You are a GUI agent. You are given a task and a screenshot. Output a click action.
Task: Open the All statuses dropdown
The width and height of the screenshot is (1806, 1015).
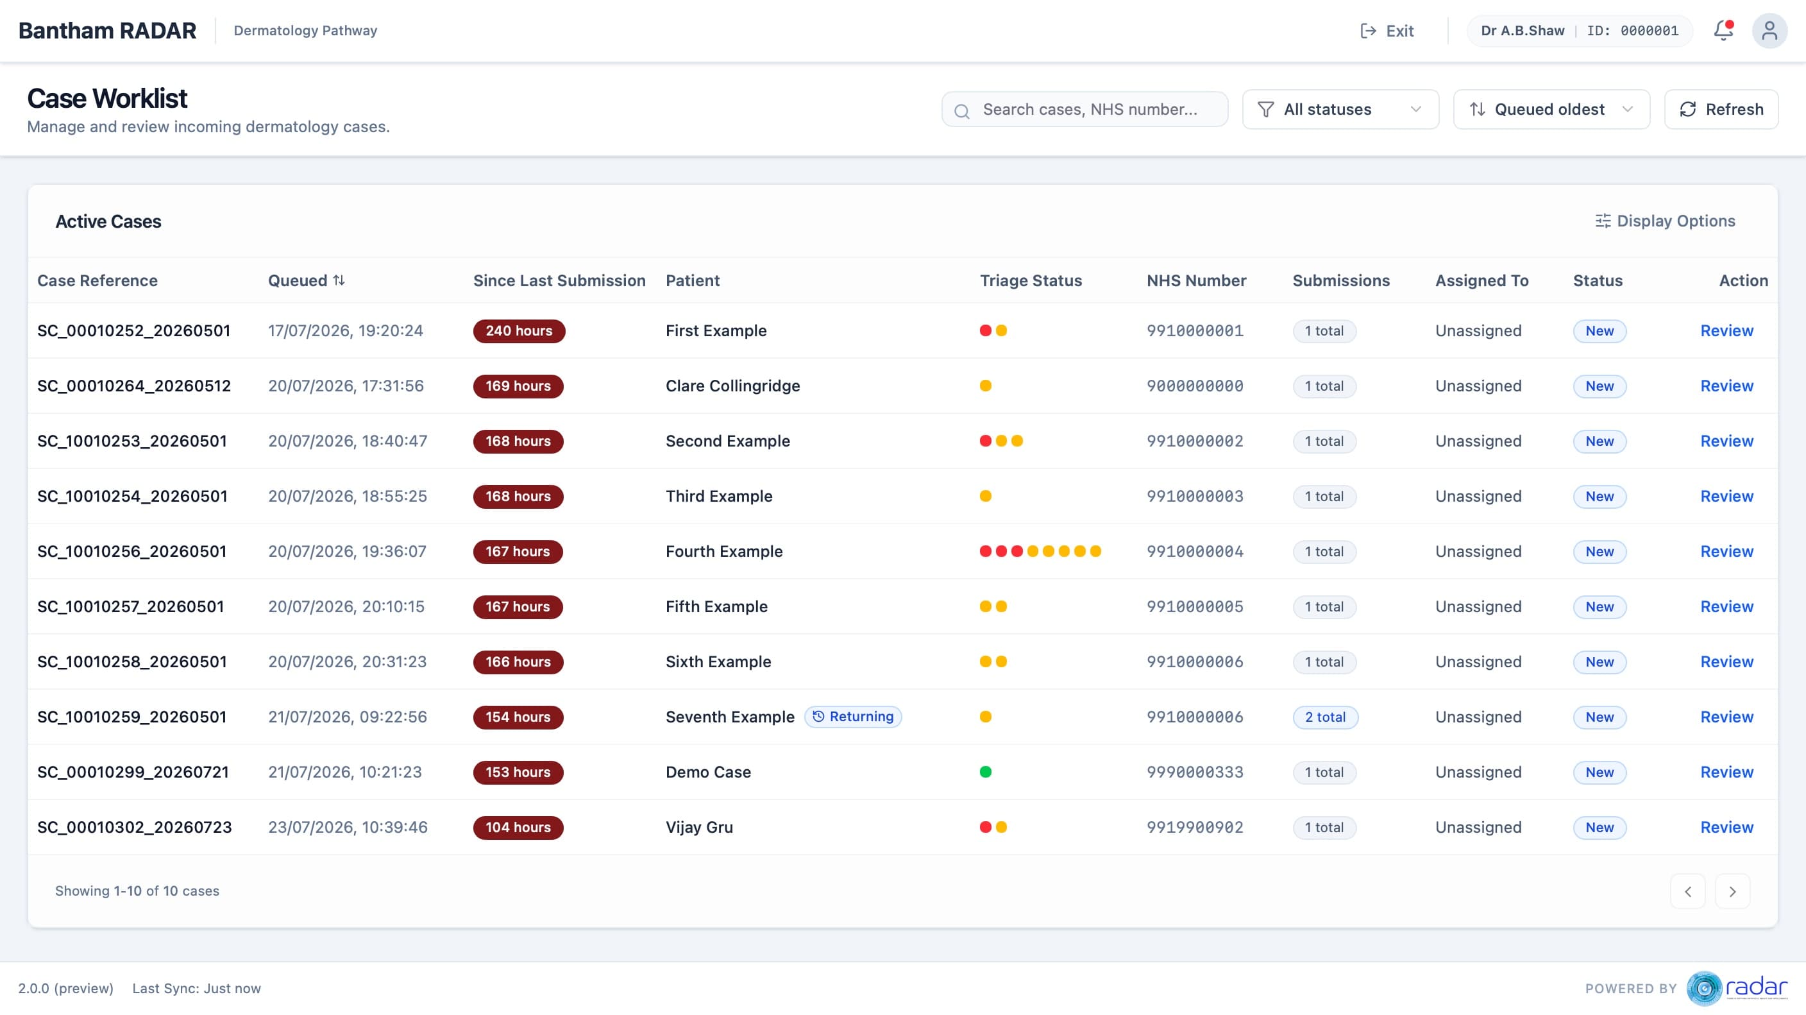tap(1340, 110)
